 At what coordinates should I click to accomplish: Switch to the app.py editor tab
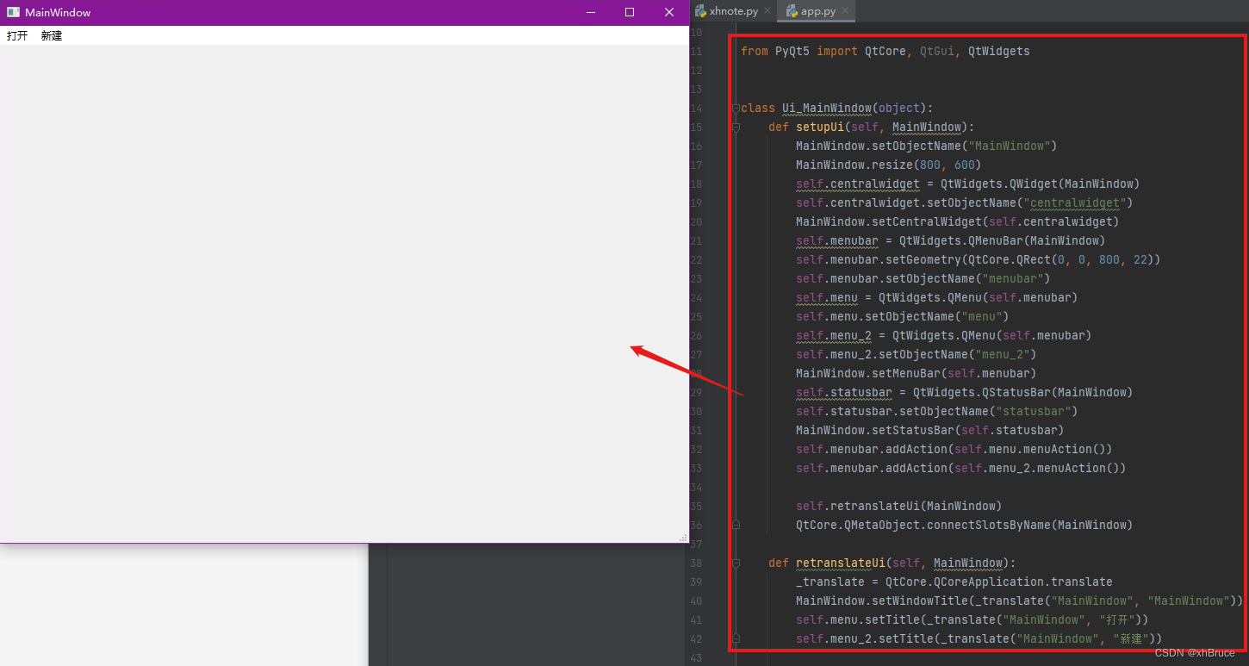point(818,11)
